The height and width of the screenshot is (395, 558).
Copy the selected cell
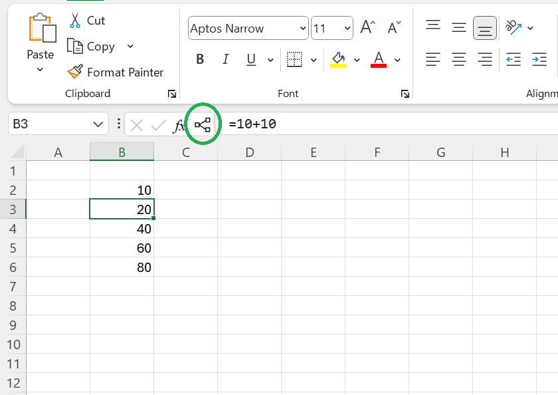tap(91, 47)
